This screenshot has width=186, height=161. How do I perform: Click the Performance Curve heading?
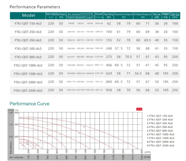(x=29, y=104)
